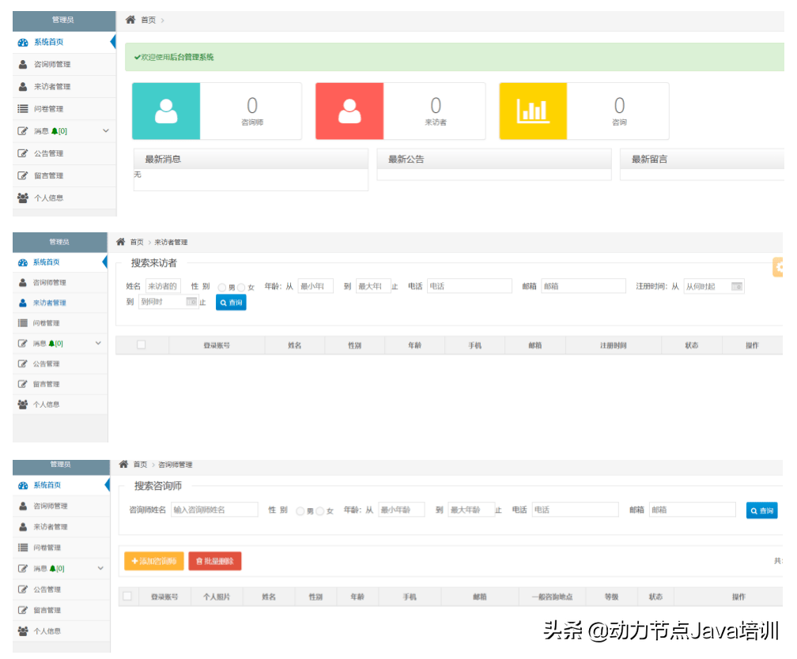Click the 添加咨询师 button

point(153,561)
